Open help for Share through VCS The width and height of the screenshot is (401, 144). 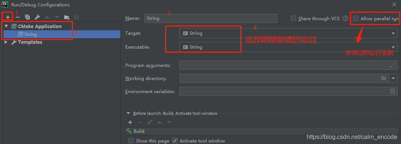tap(345, 18)
